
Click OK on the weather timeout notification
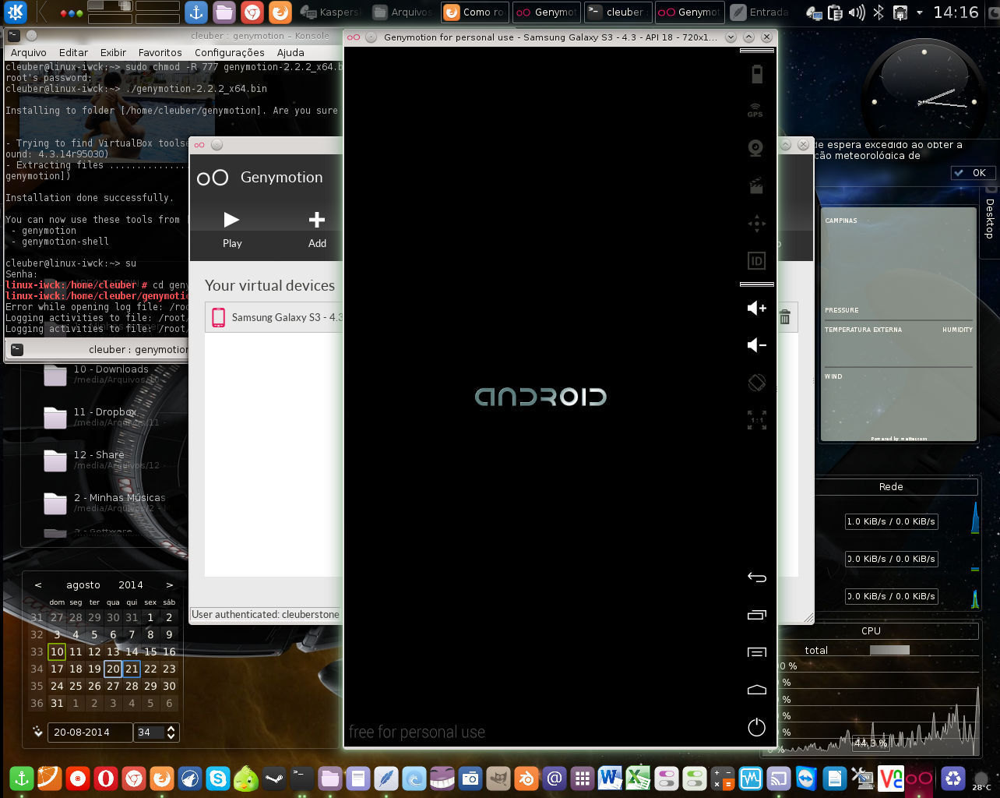coord(973,173)
